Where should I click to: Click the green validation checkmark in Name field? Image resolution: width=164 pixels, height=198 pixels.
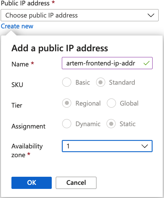pos(147,63)
